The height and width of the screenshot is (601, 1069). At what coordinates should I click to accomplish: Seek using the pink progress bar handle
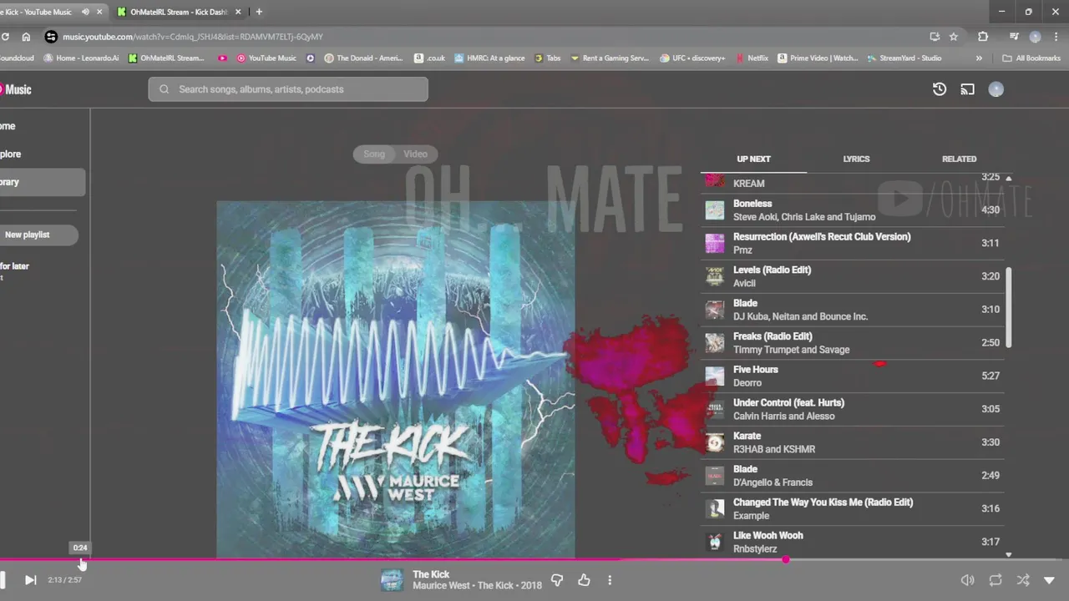pyautogui.click(x=786, y=559)
